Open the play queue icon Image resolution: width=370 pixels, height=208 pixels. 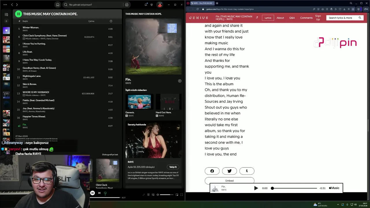(x=148, y=195)
